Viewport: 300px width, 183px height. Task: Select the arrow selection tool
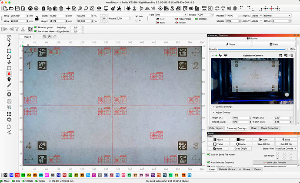[x=9, y=40]
